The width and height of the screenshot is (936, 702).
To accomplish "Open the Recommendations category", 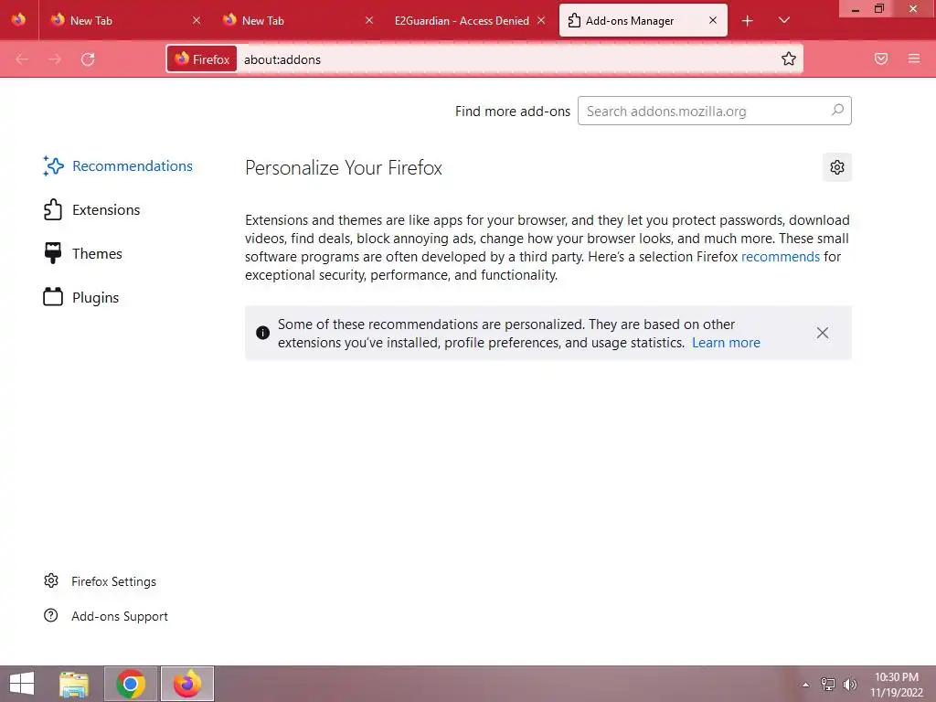I will click(x=118, y=166).
